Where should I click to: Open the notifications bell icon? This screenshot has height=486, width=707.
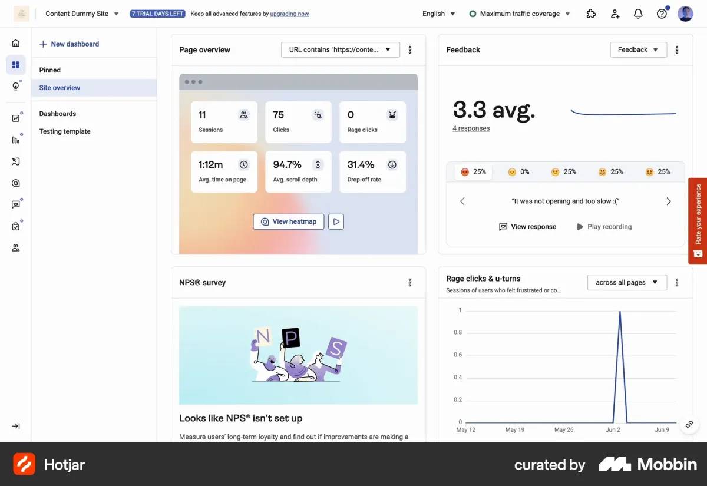pos(638,14)
